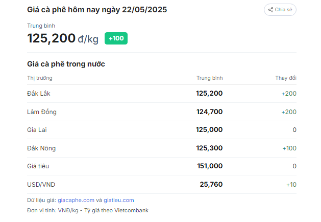Select the Giá tiêu row

(162, 166)
